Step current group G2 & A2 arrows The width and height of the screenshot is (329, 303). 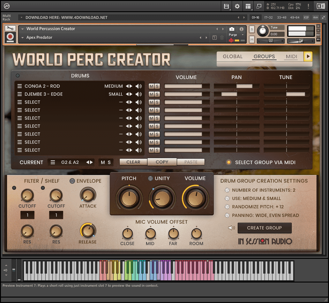pos(90,162)
